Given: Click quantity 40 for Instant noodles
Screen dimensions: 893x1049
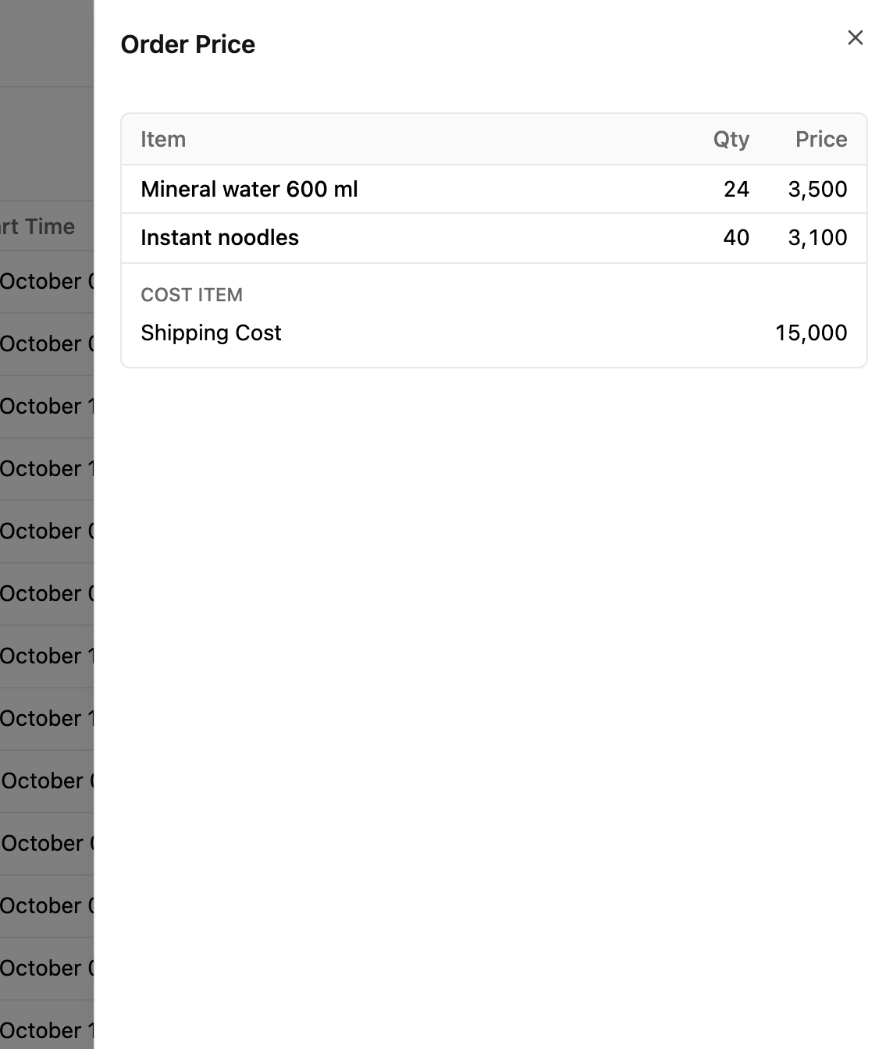Looking at the screenshot, I should [x=736, y=237].
